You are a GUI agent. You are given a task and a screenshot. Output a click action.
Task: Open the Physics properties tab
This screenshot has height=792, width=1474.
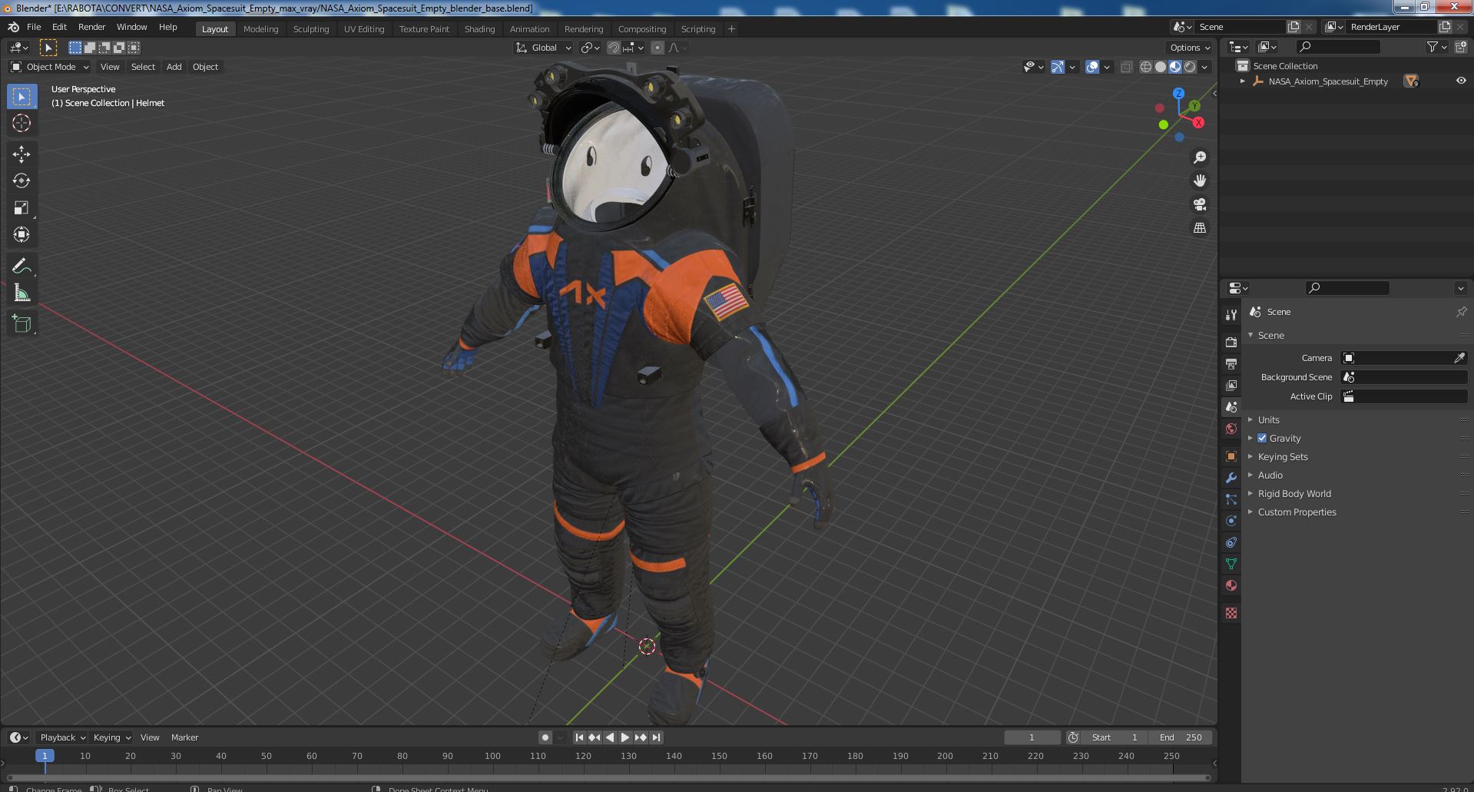[1231, 521]
